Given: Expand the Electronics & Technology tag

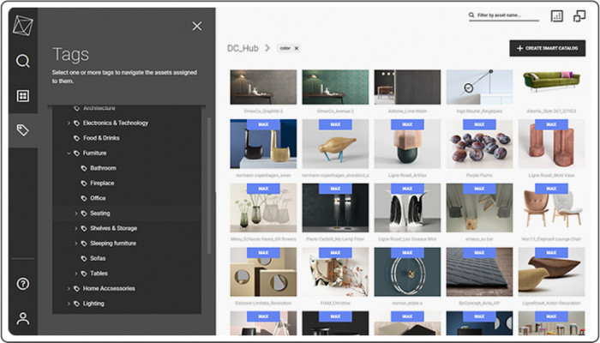Looking at the screenshot, I should pos(69,123).
